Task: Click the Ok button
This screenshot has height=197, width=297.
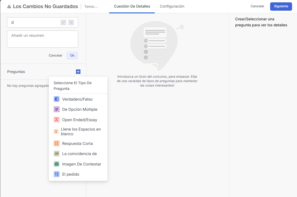Action: 72,56
